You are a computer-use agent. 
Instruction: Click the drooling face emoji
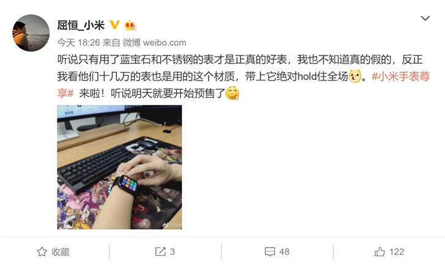(232, 93)
